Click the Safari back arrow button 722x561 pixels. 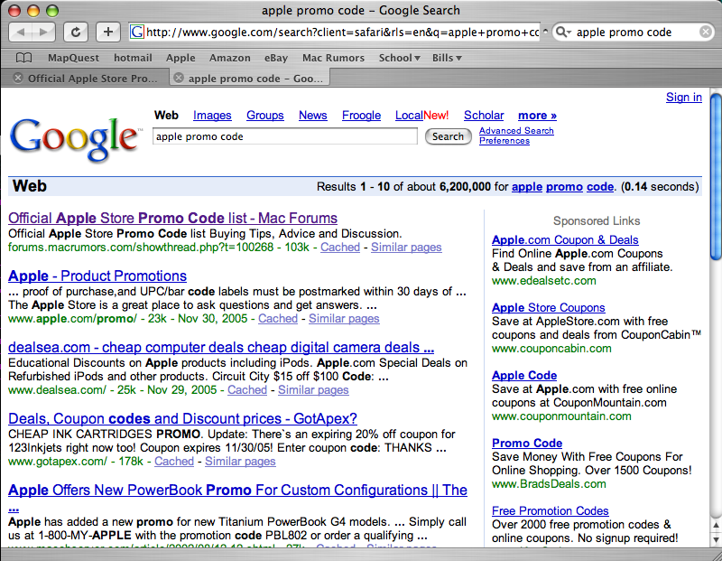[x=21, y=32]
